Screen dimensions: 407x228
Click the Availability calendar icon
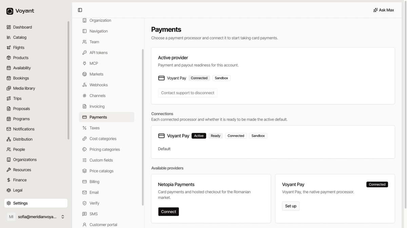(9, 68)
